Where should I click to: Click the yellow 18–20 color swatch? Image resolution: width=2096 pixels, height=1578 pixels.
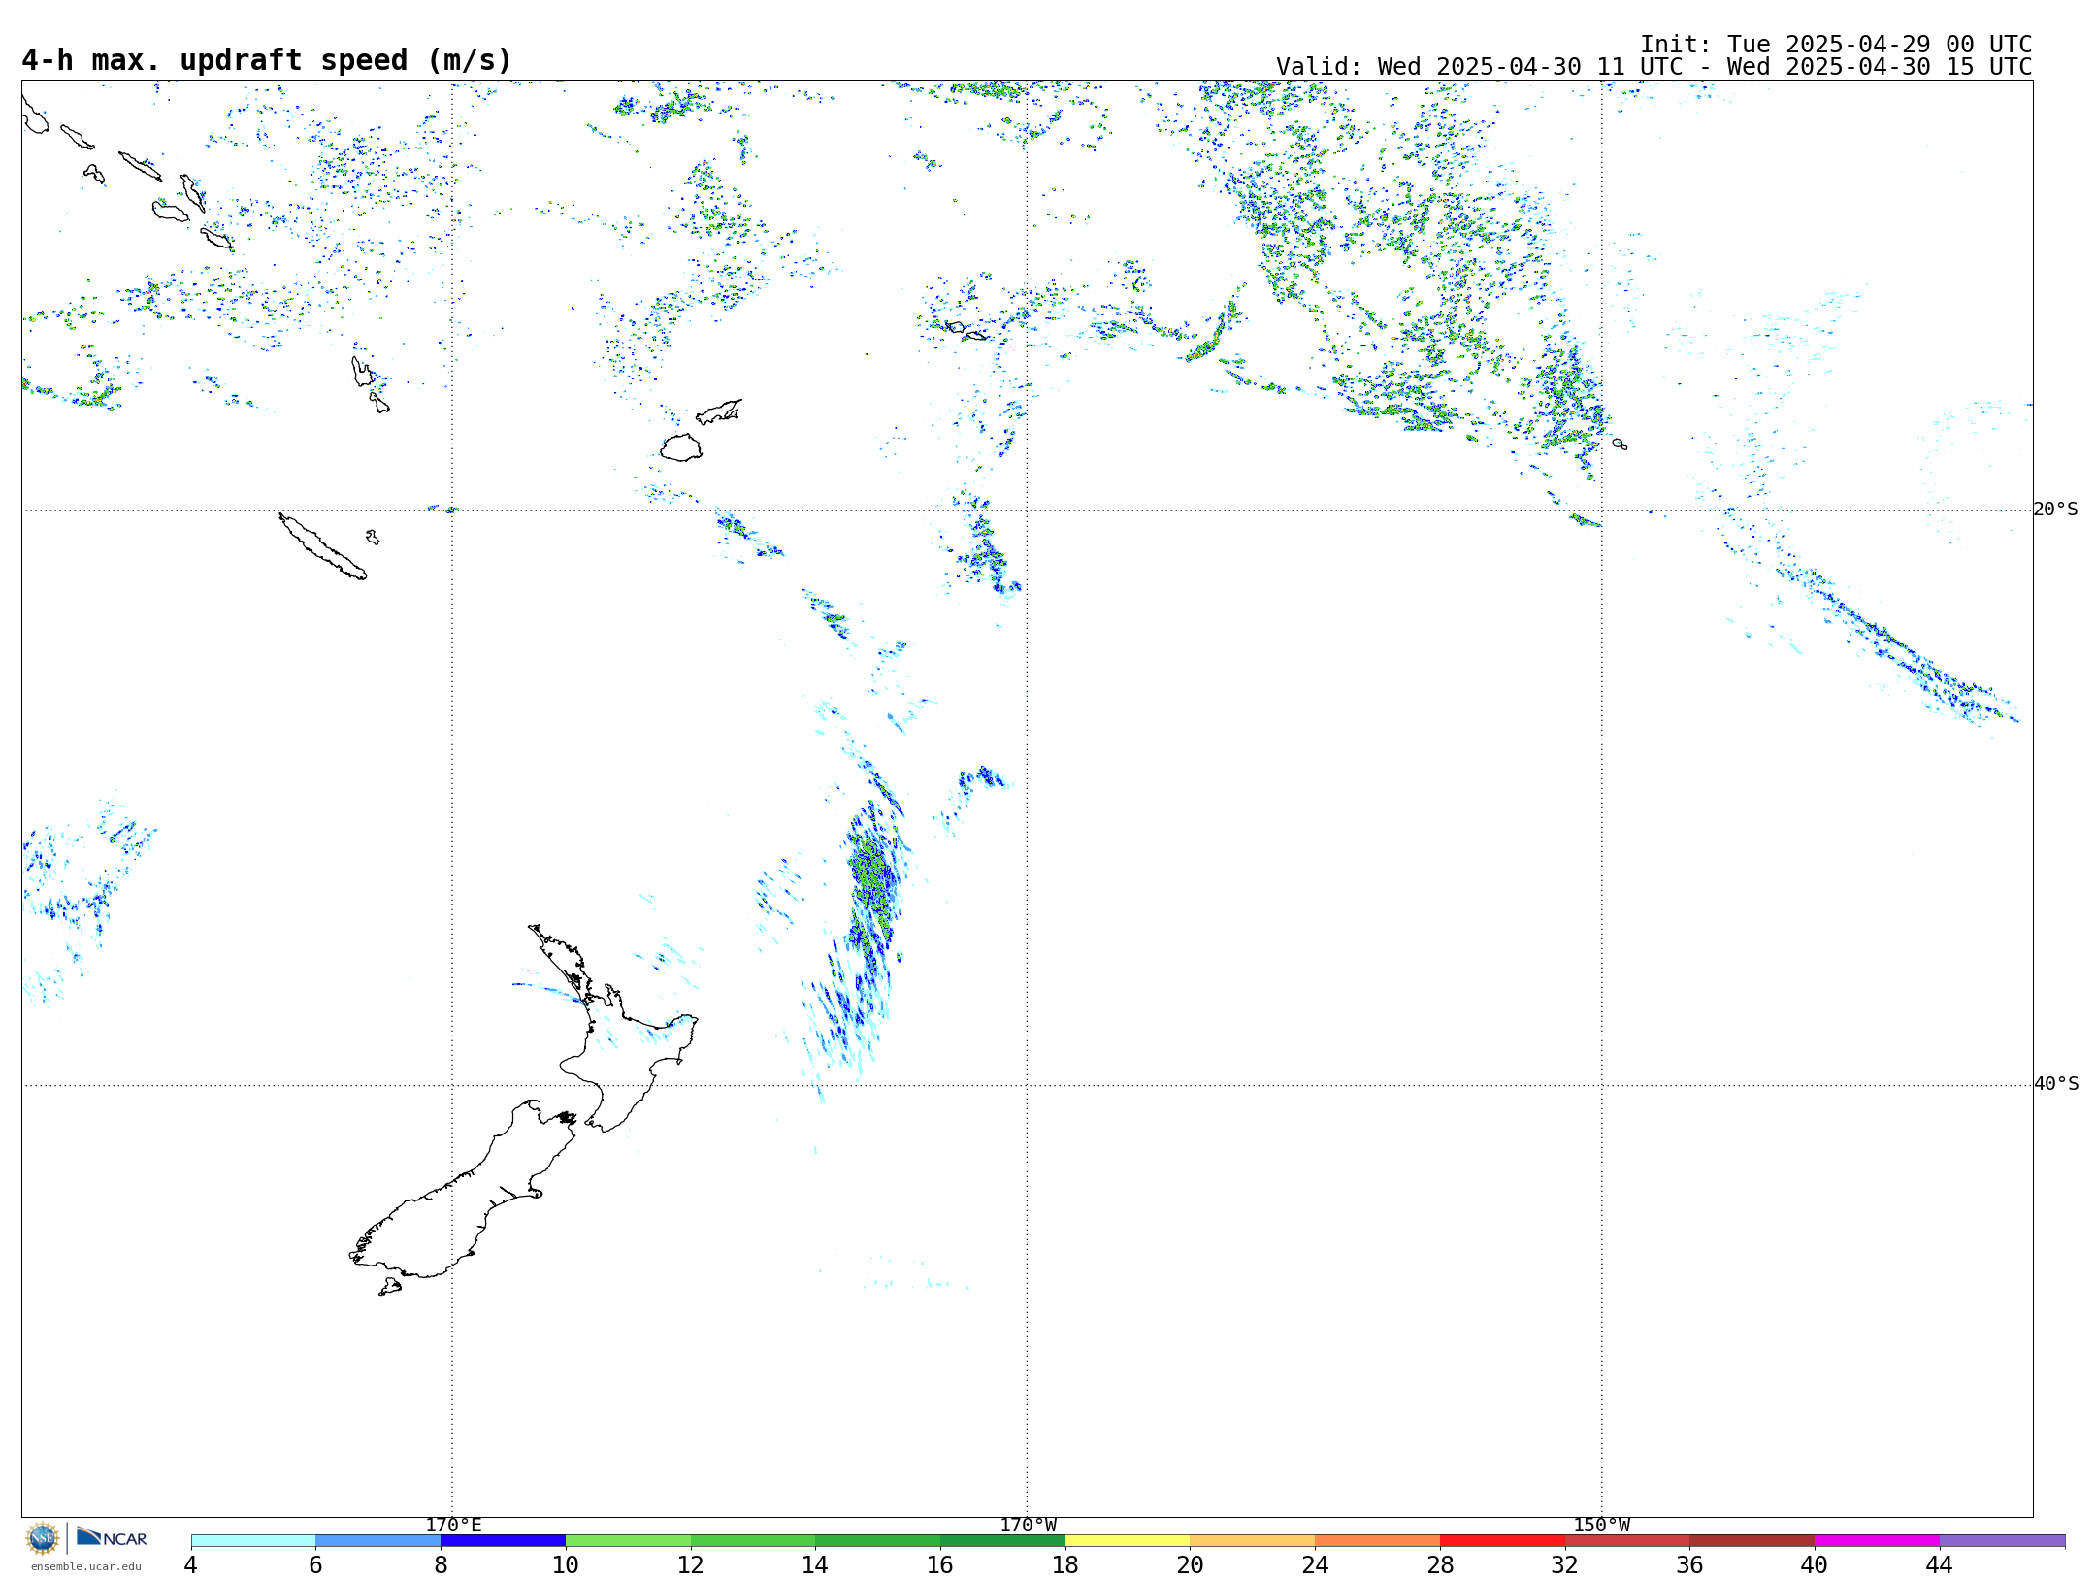click(1128, 1540)
